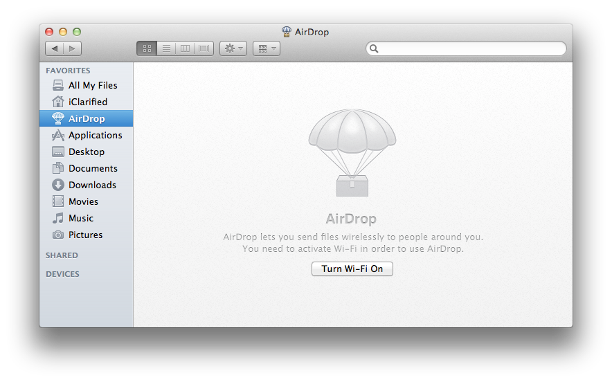The height and width of the screenshot is (382, 612).
Task: Open the Applications folder
Action: (95, 135)
